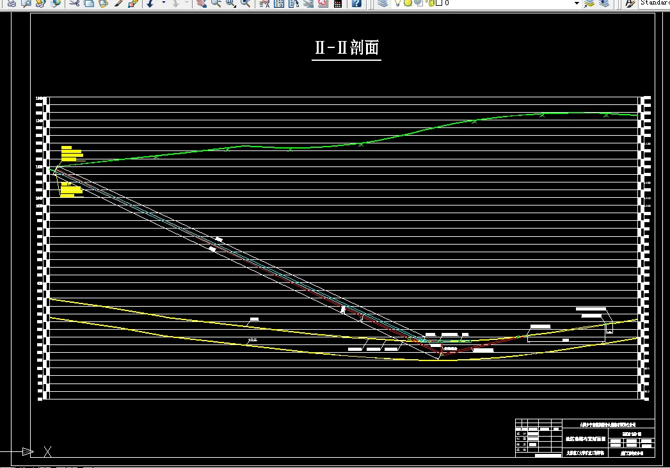Cut selection with the scissors icon

tap(74, 3)
